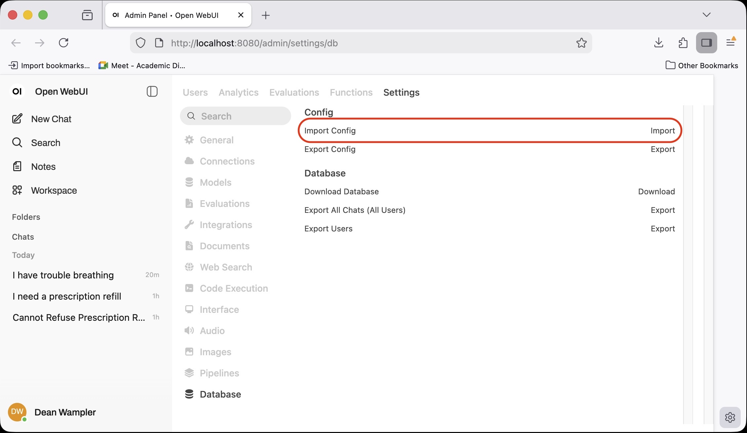Open the Web Search settings icon
This screenshot has height=433, width=747.
189,267
